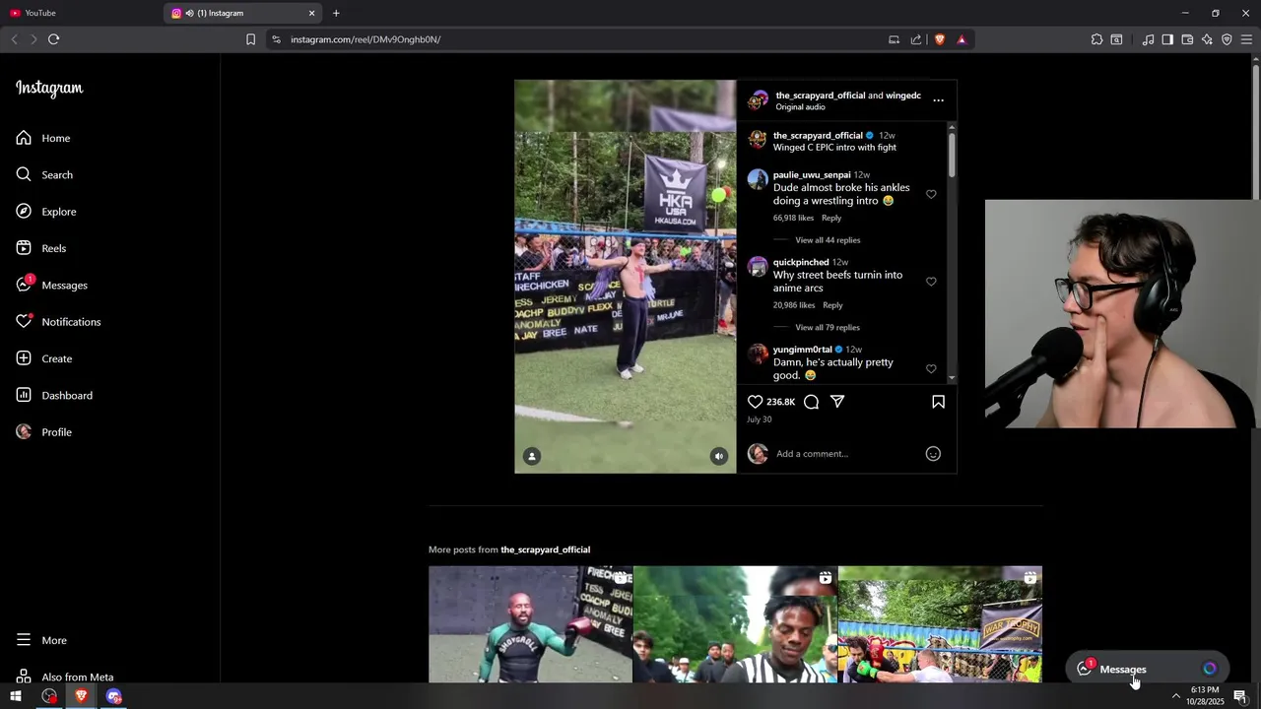Open a new browser tab
This screenshot has width=1261, height=709.
pos(336,13)
